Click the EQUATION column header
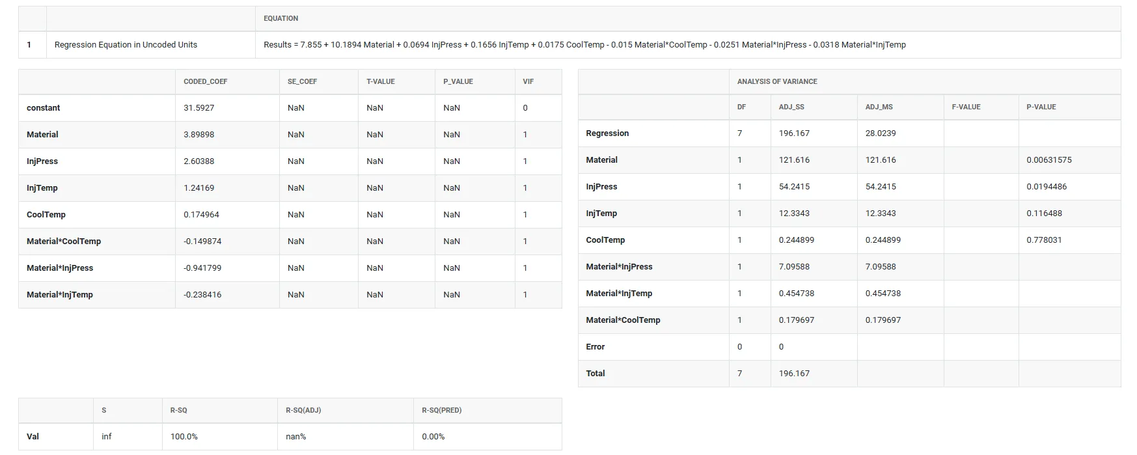 pyautogui.click(x=281, y=18)
